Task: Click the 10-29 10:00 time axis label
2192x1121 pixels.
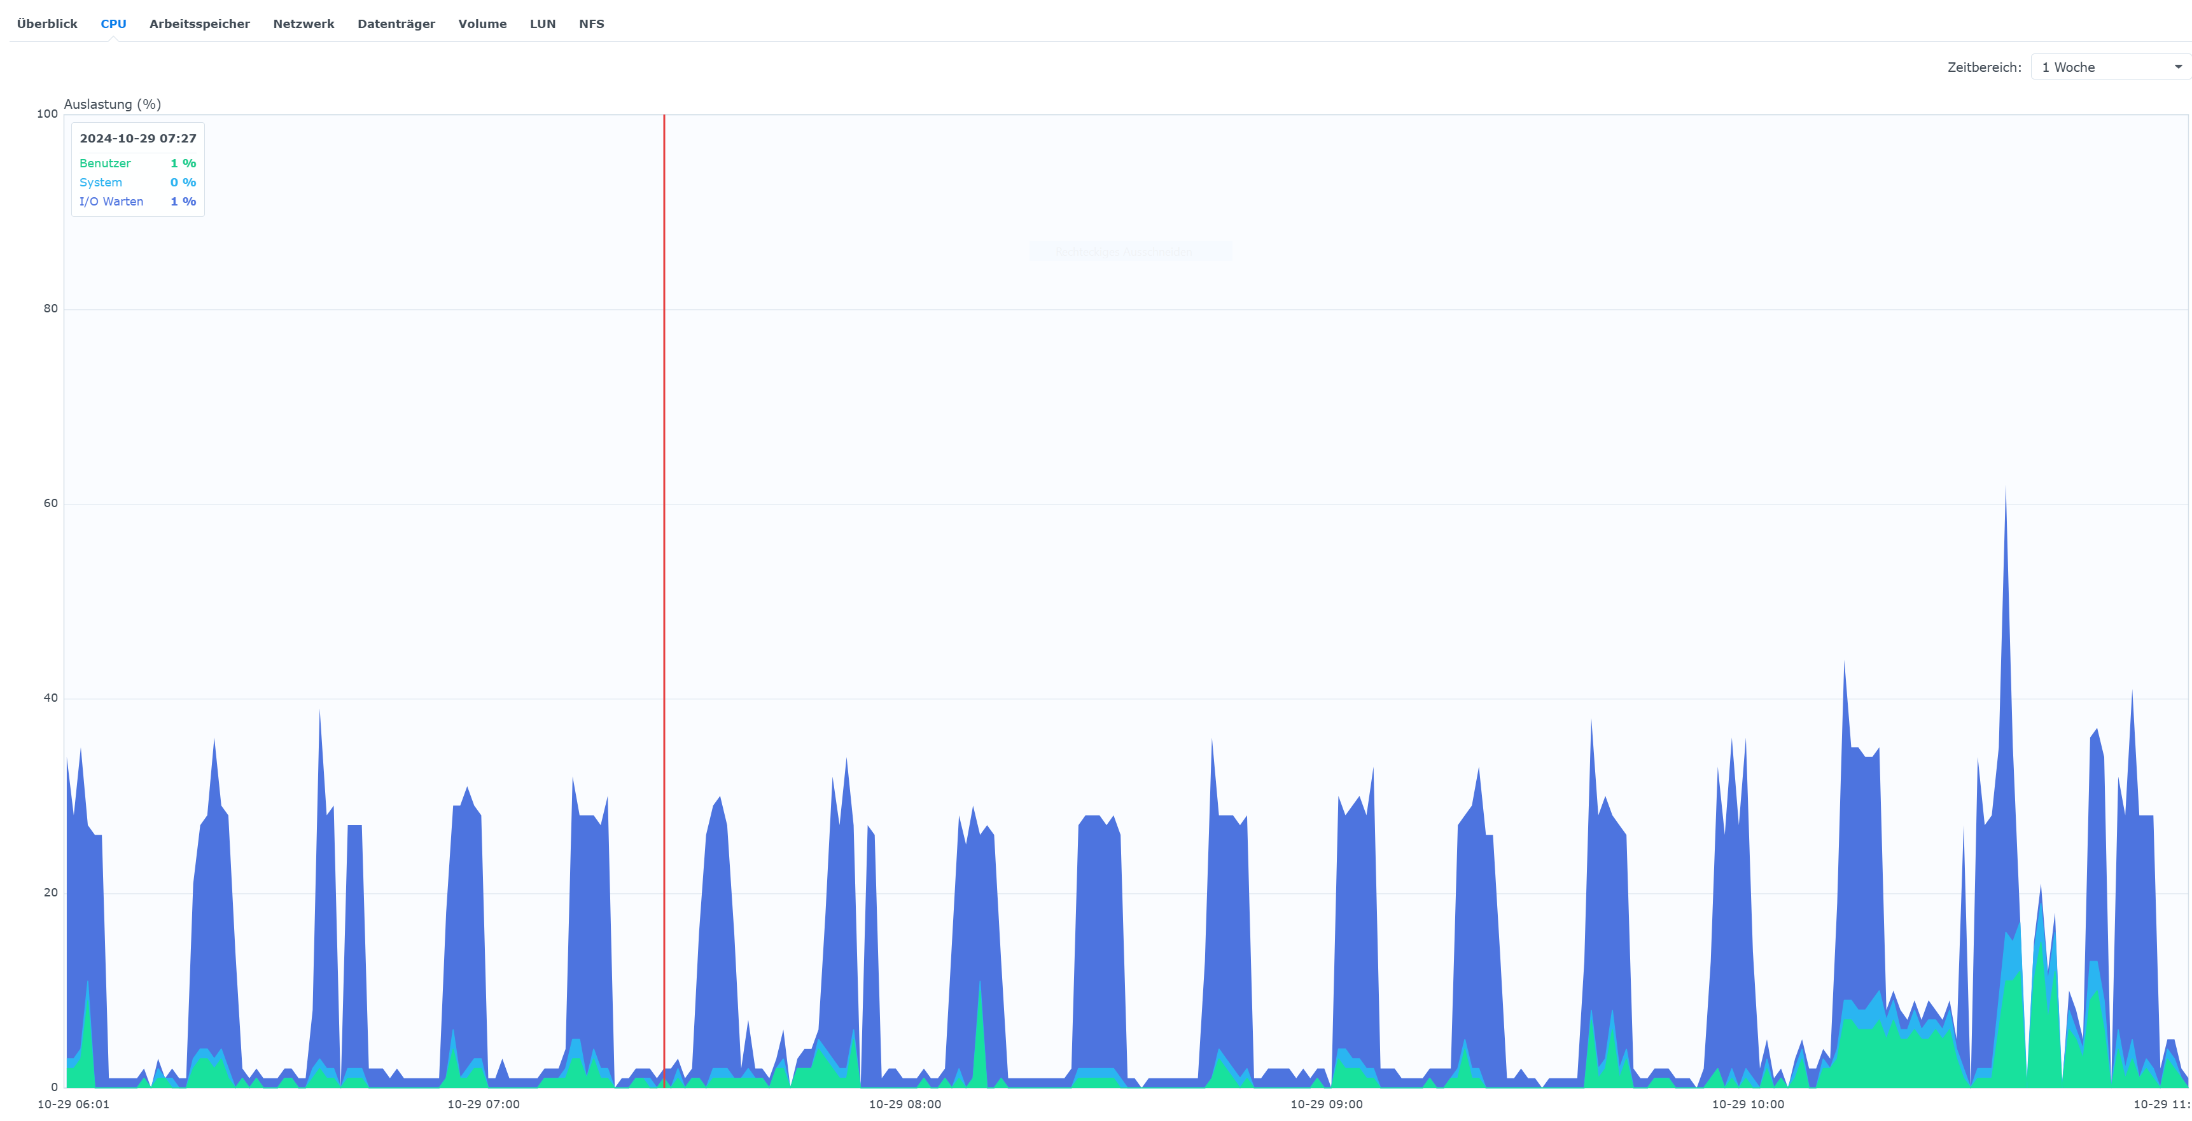Action: (x=1748, y=1104)
